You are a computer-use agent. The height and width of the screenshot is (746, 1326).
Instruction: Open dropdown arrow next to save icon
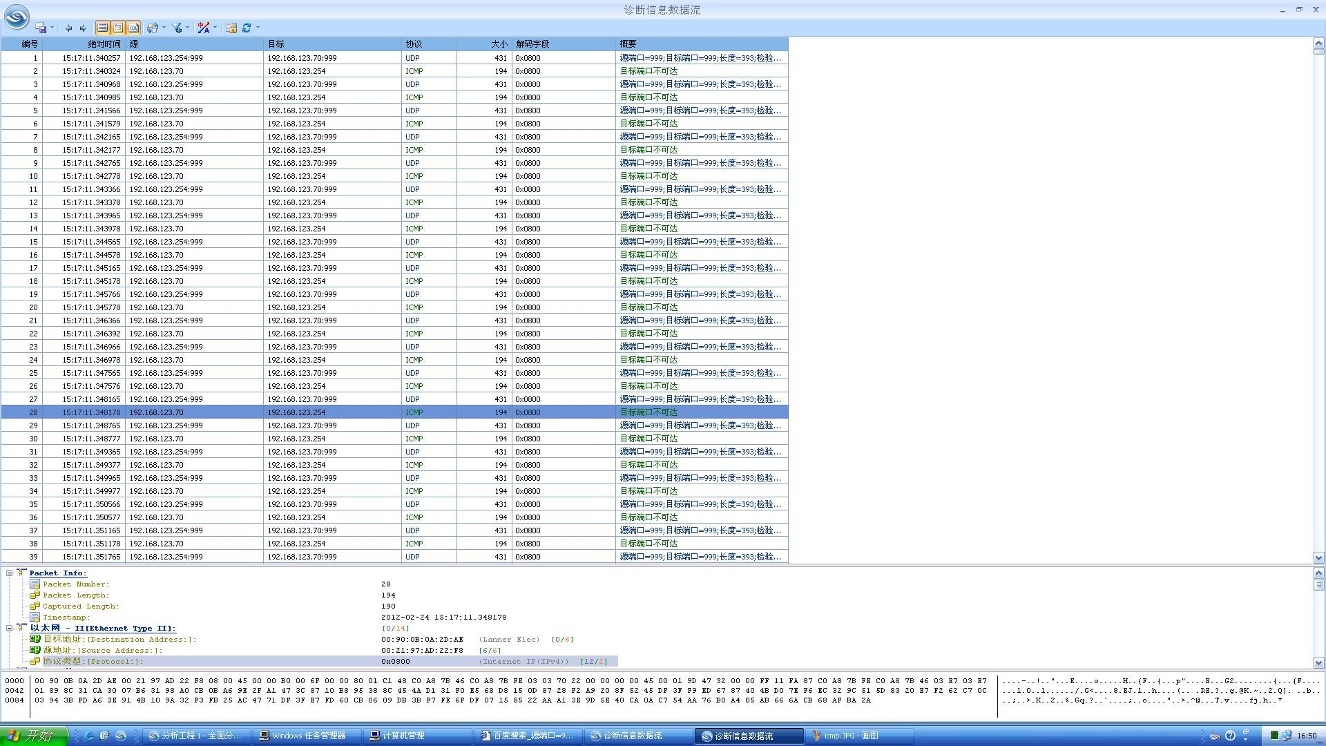pos(52,28)
